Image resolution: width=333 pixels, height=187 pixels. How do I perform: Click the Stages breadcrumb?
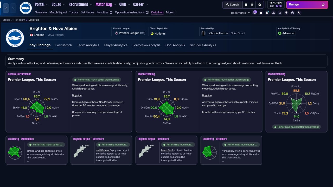[7, 20]
